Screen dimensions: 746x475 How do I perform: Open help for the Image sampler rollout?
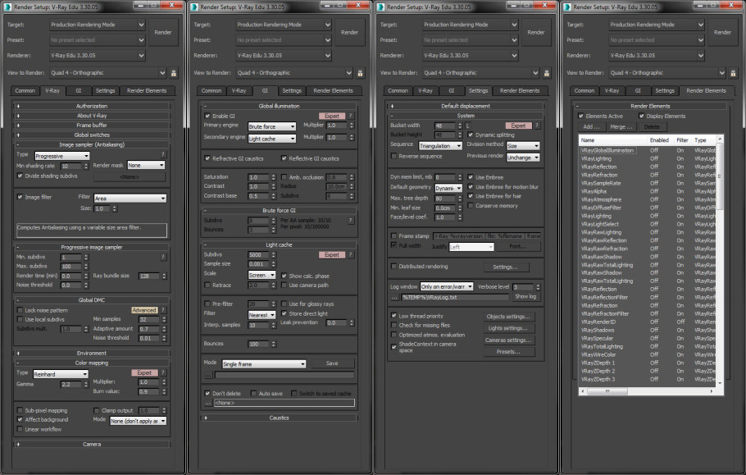click(x=162, y=154)
